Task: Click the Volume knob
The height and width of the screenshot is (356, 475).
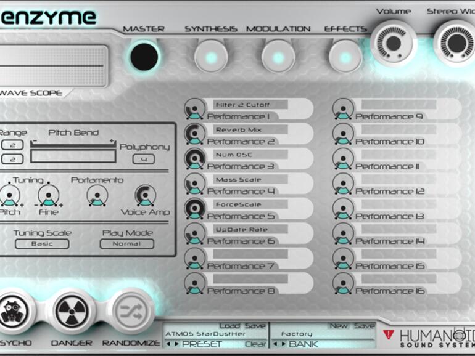Action: pyautogui.click(x=393, y=43)
